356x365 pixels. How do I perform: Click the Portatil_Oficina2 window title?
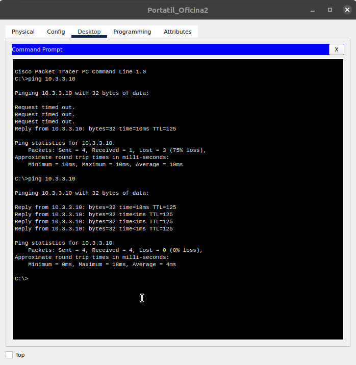(x=177, y=10)
